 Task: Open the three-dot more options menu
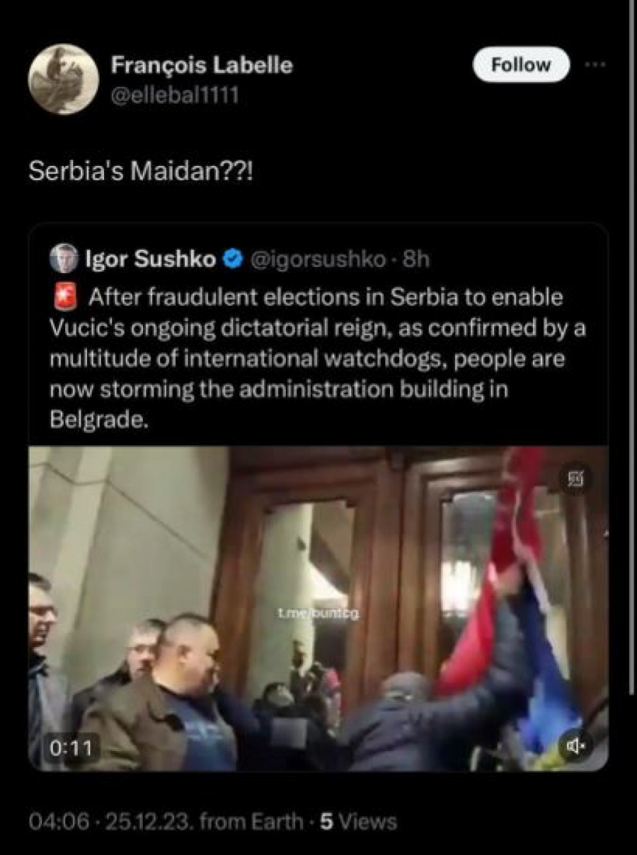596,64
